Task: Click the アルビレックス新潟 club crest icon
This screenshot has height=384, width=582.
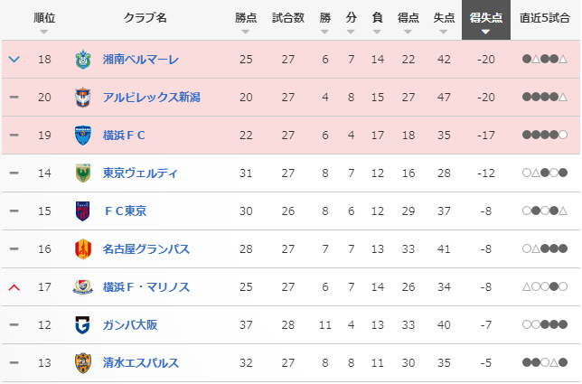Action: point(83,98)
